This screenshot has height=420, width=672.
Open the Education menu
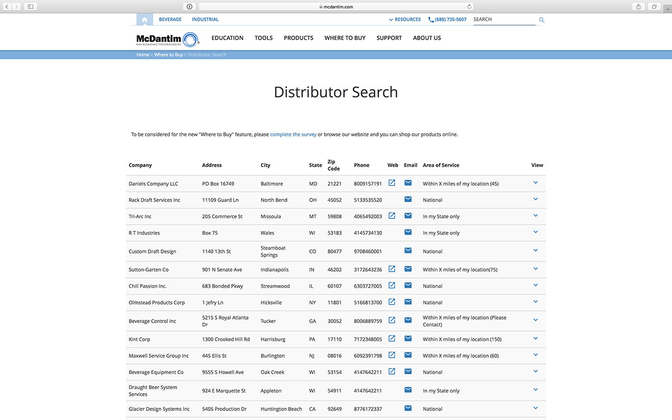227,38
